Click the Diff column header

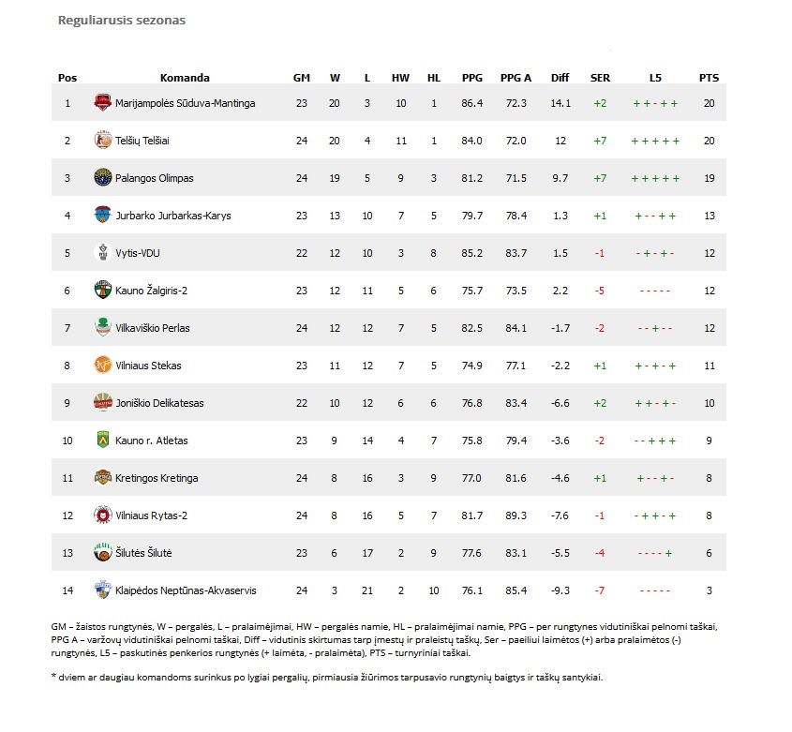point(560,78)
